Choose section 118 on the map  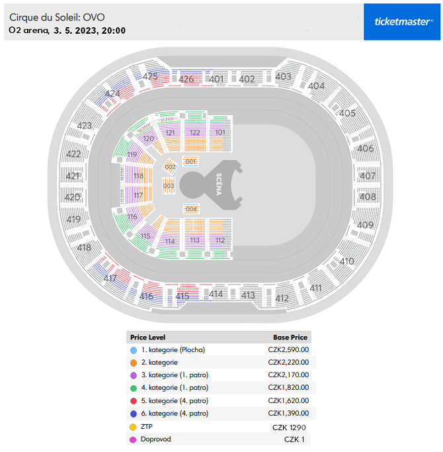pos(138,177)
